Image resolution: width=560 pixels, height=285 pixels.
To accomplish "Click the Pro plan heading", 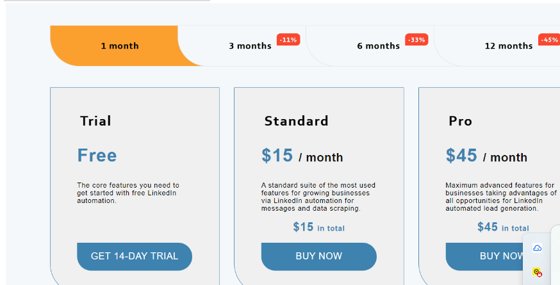I will pyautogui.click(x=460, y=121).
